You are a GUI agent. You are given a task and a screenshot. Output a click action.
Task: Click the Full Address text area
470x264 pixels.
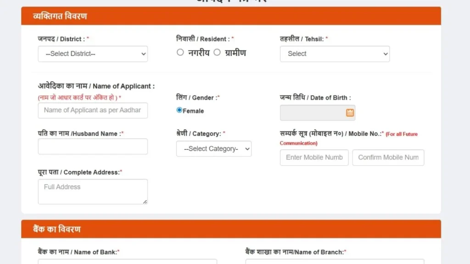point(93,191)
